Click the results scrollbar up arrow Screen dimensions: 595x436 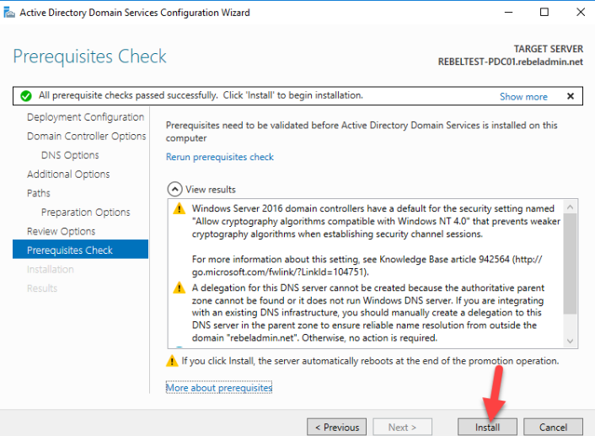click(570, 207)
